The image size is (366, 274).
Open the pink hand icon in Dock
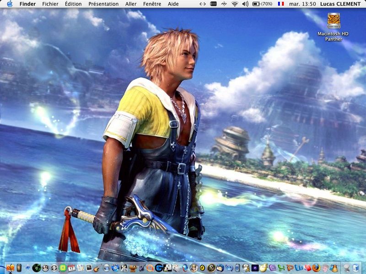click(x=325, y=268)
